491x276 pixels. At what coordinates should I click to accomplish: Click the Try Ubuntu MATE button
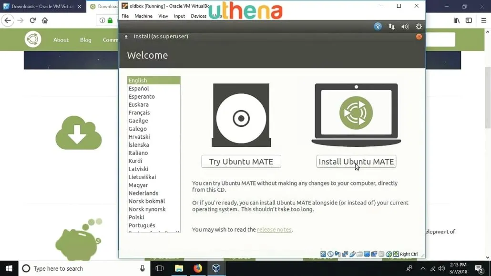pyautogui.click(x=241, y=162)
